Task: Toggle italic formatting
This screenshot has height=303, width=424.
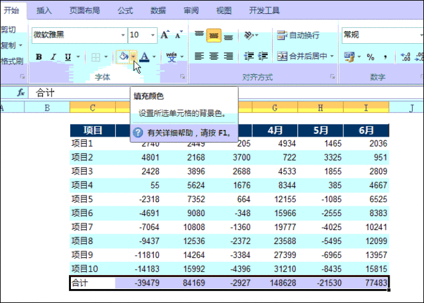Action: pos(53,57)
